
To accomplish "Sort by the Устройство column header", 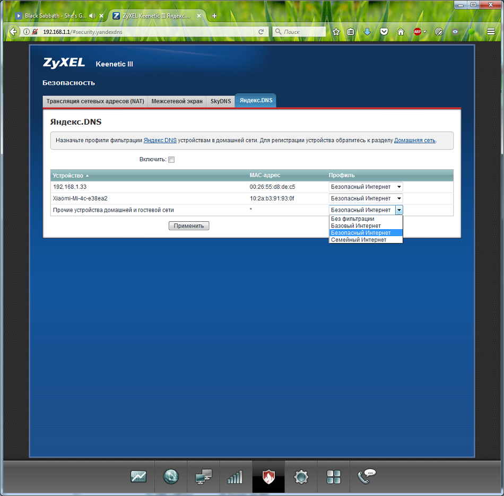I will 71,176.
